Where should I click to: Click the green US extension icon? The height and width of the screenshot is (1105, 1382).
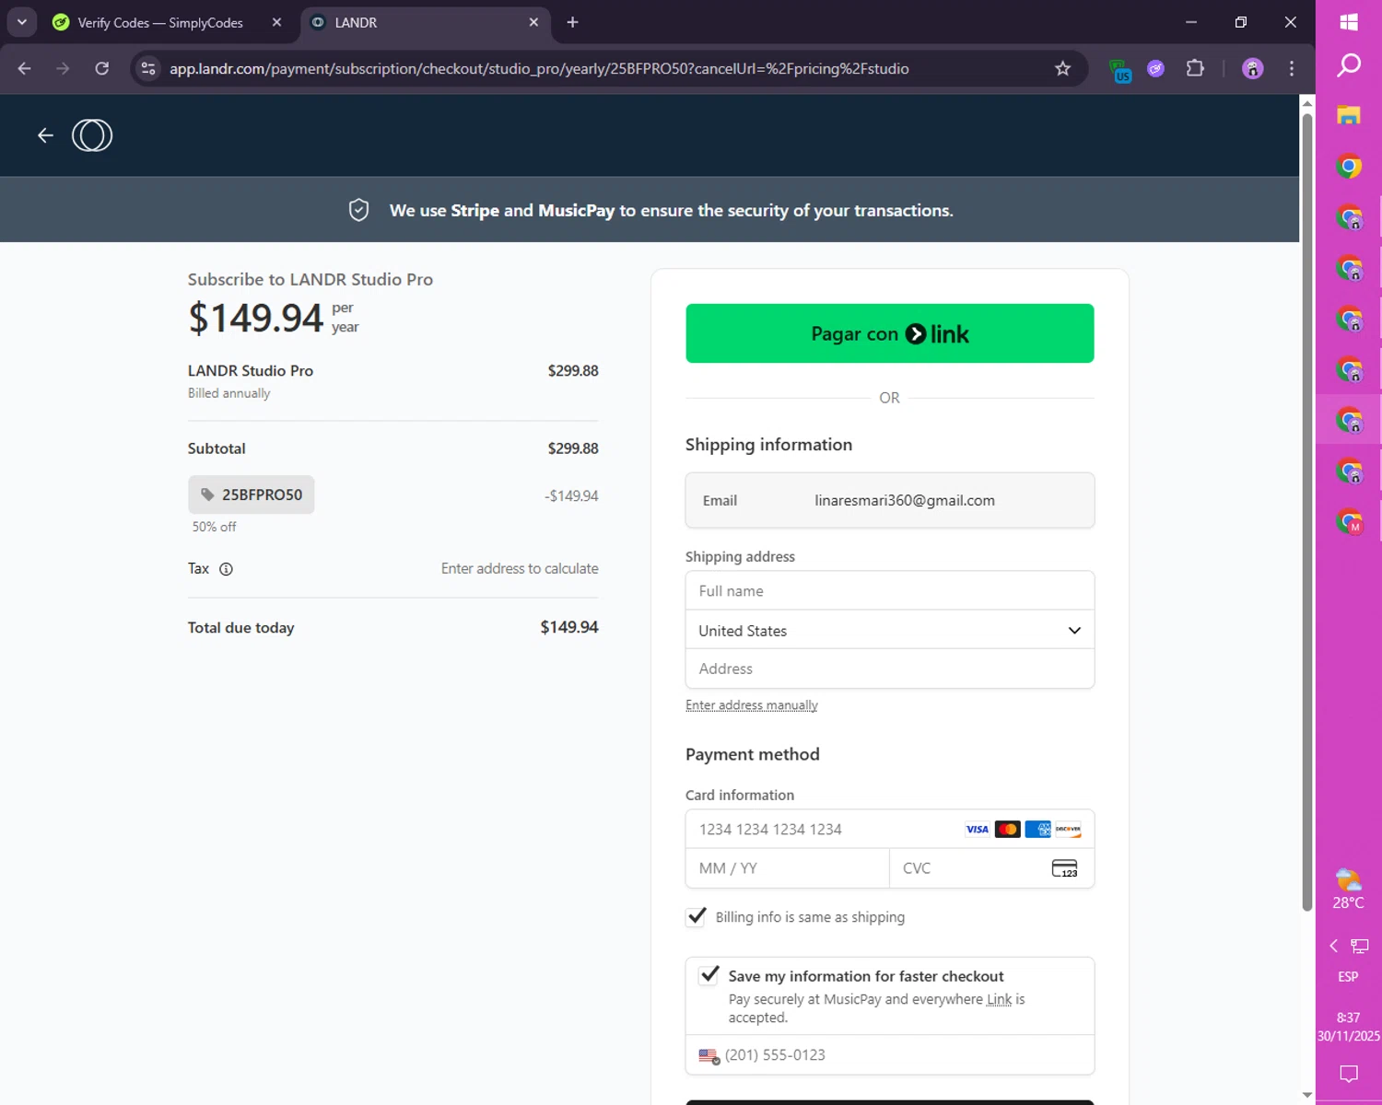click(x=1120, y=70)
